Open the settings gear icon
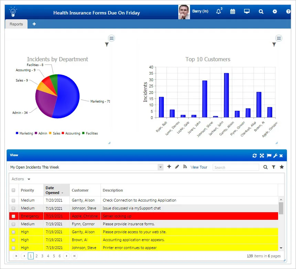Screen dimensions: 296x269 (x=275, y=12)
